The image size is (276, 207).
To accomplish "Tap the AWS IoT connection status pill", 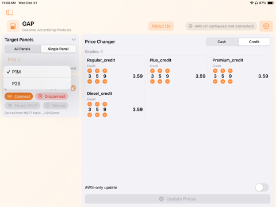I will pyautogui.click(x=221, y=26).
